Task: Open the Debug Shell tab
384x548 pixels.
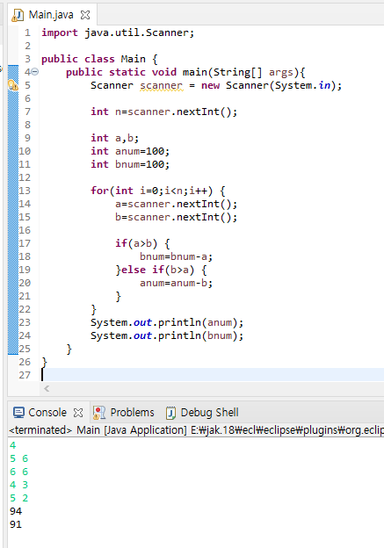Action: click(209, 413)
